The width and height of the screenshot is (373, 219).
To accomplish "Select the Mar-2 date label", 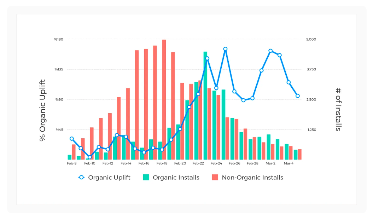I will pyautogui.click(x=270, y=163).
